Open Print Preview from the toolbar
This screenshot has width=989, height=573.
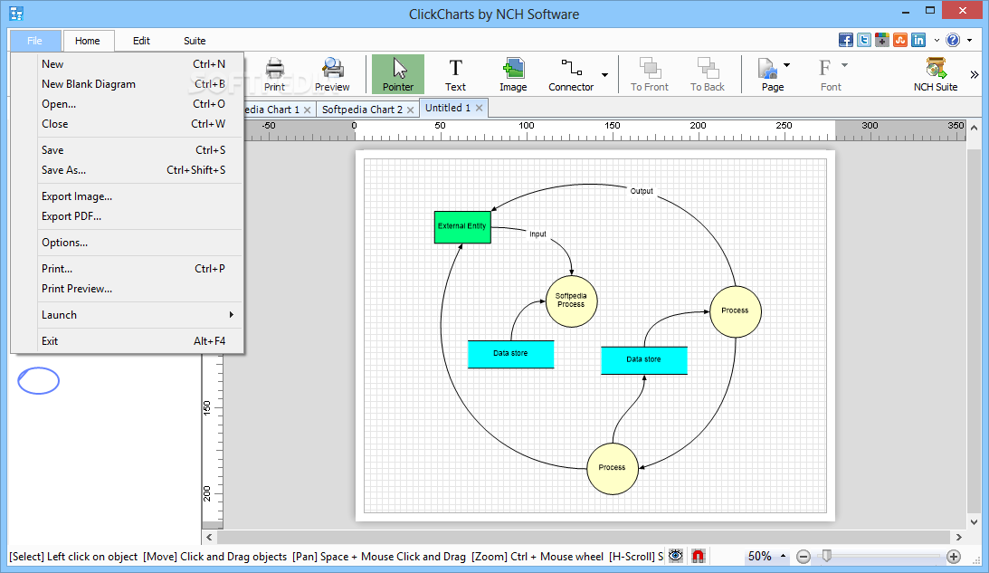(332, 74)
